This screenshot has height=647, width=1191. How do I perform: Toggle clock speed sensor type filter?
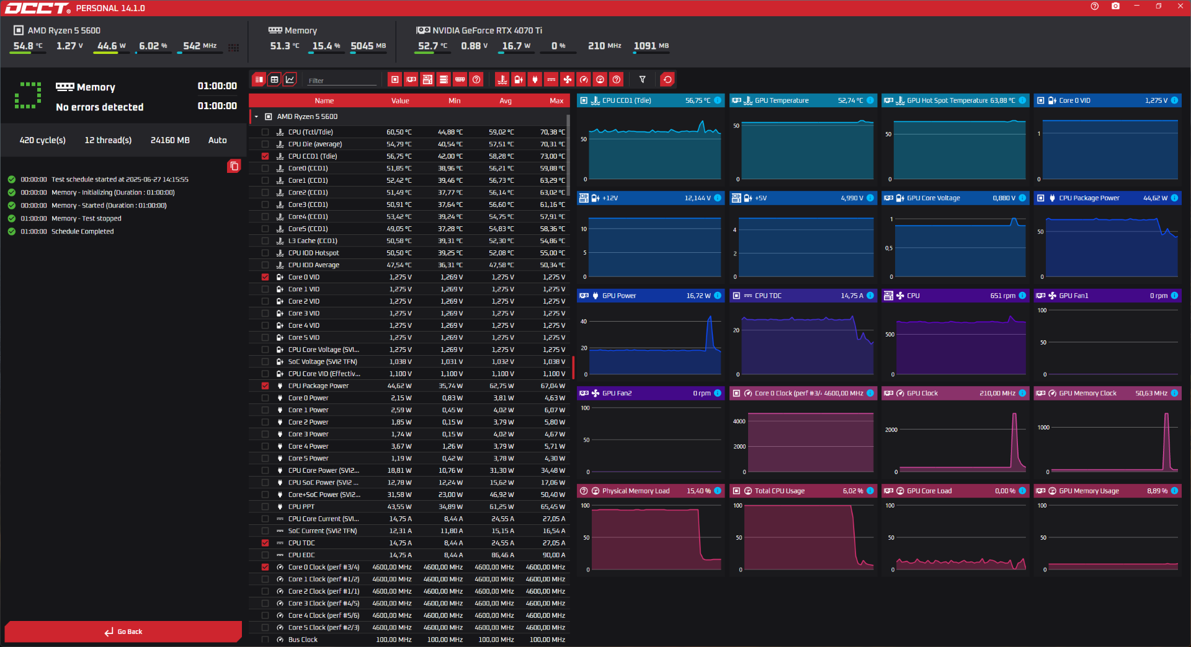[x=584, y=79]
